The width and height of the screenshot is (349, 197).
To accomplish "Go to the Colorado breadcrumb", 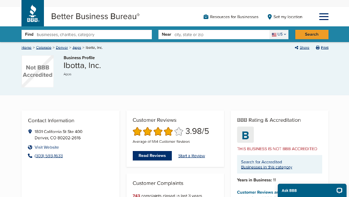I will [x=43, y=48].
